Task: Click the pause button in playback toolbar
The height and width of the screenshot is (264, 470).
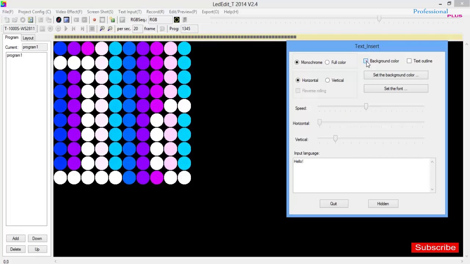Action: (58, 29)
